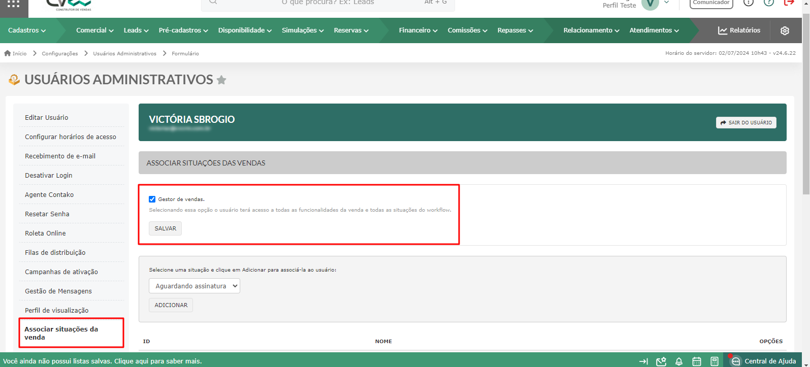Expand the Pré-cadastros menu
The width and height of the screenshot is (810, 367).
click(x=183, y=30)
